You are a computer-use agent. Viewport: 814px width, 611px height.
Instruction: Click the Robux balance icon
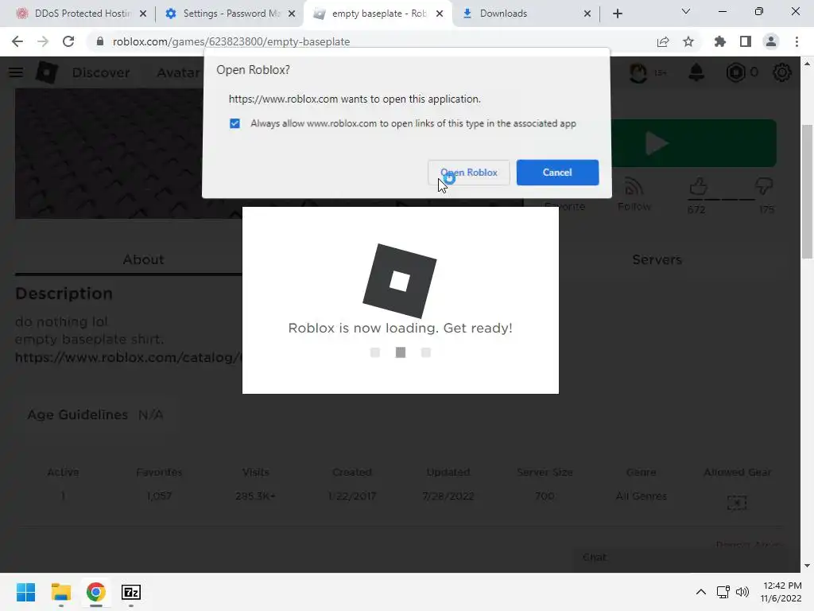tap(735, 72)
